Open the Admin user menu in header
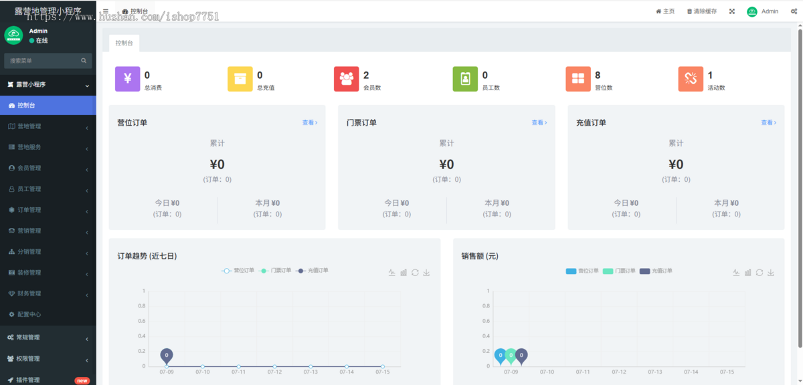Viewport: 803px width, 385px height. pos(763,11)
